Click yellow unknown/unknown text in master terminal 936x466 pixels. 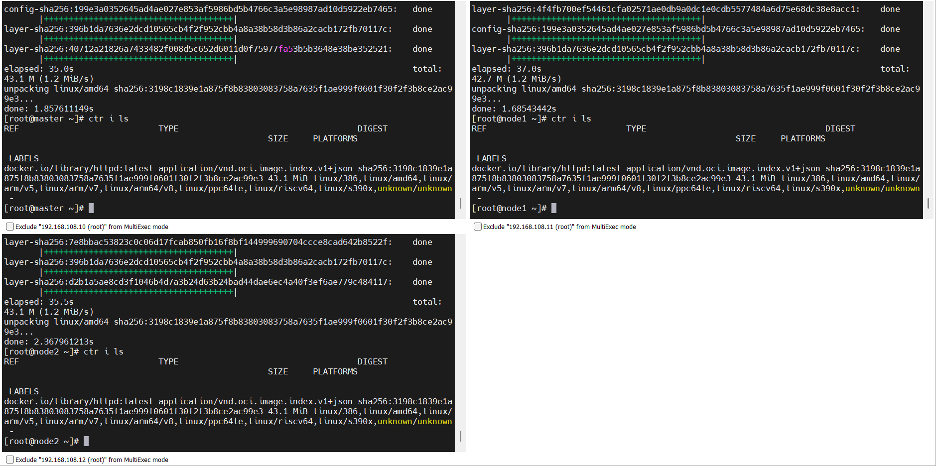pos(415,188)
